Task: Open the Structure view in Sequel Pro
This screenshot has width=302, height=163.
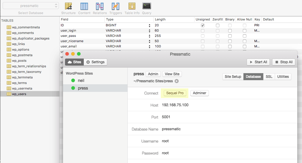Action: point(68,6)
